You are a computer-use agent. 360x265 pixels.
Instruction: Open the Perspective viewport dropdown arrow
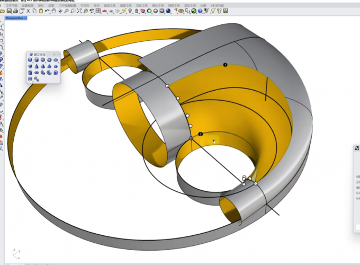[26, 18]
